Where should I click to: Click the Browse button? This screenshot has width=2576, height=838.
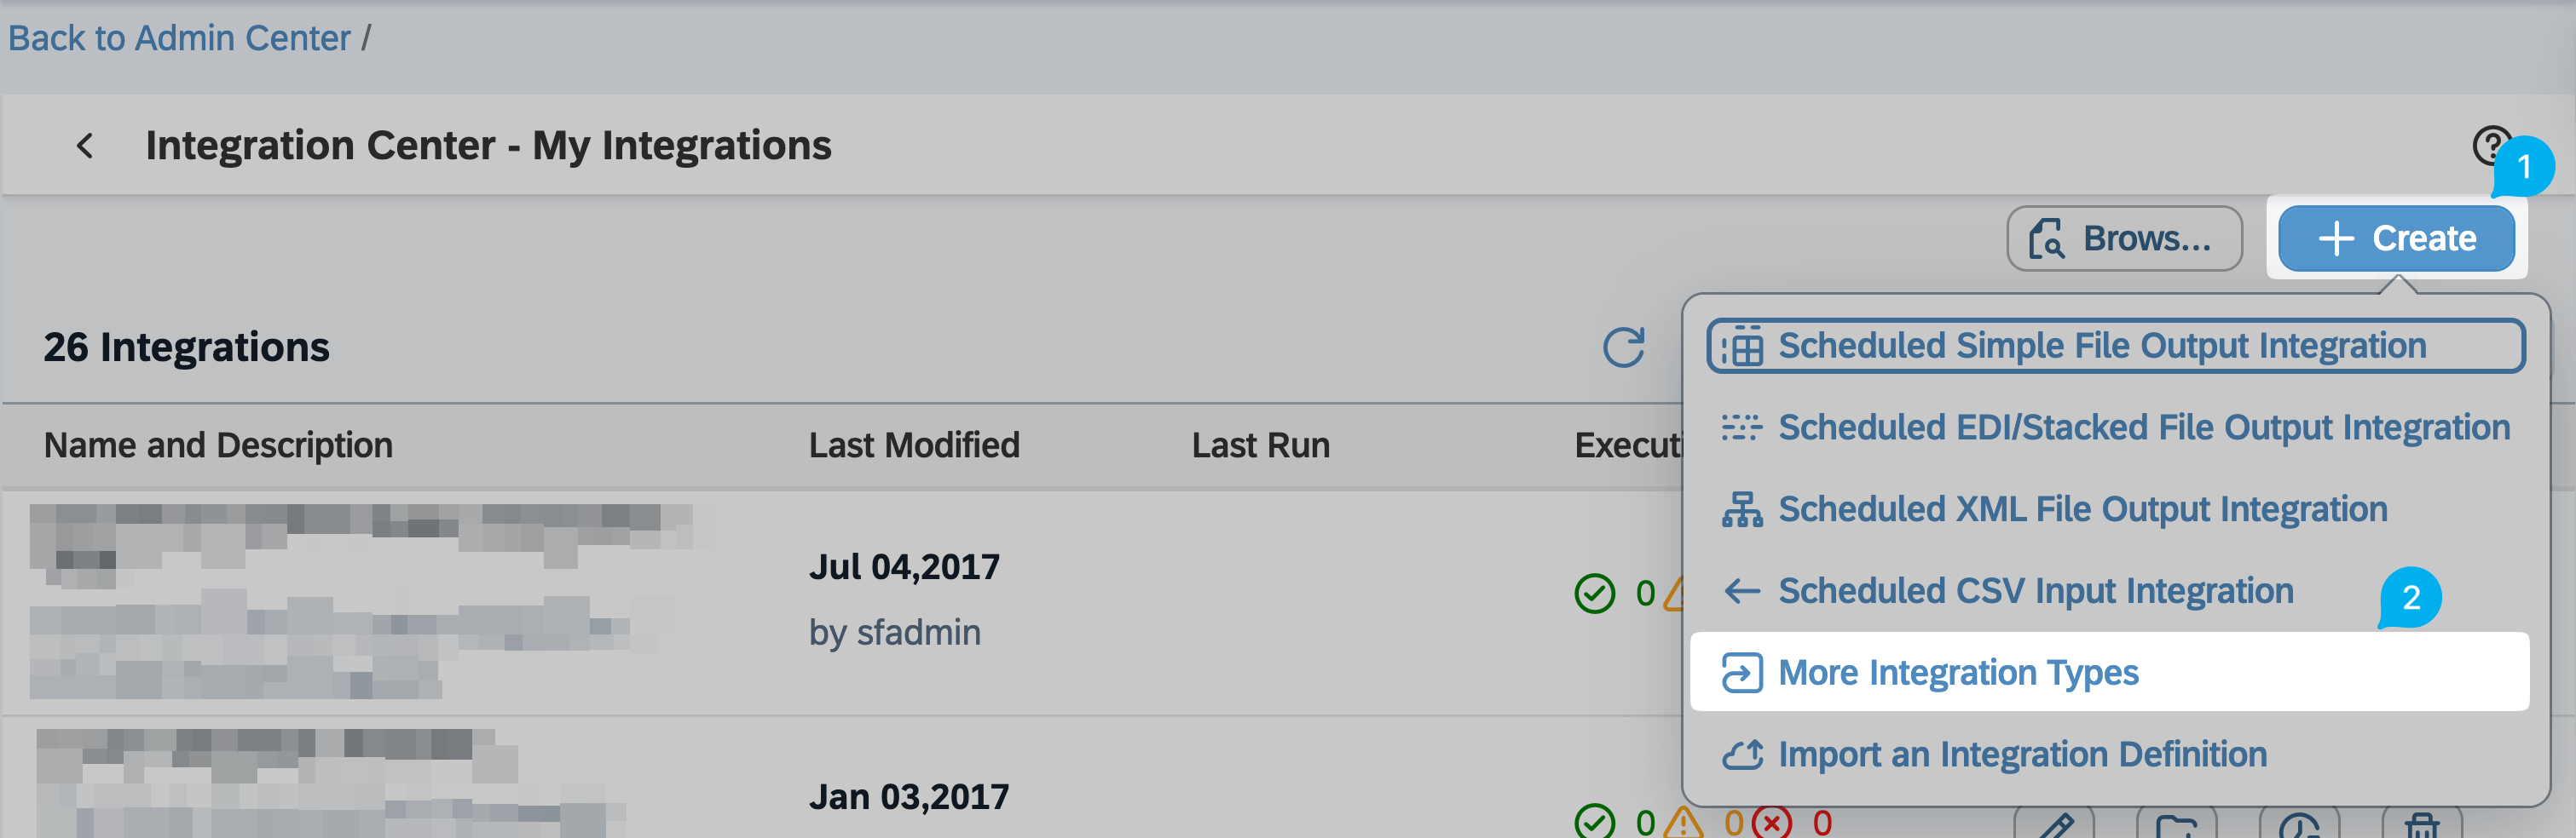pyautogui.click(x=2124, y=238)
